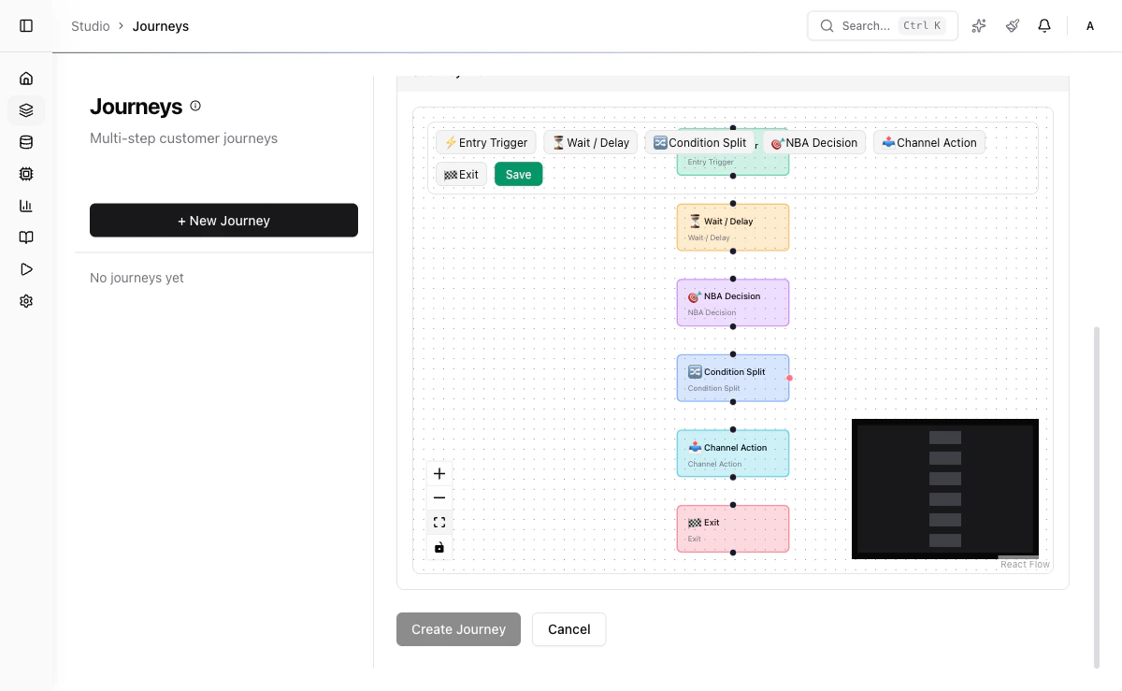Toggle the canvas interactivity lock
Viewport: 1122px width, 691px height.
click(439, 547)
